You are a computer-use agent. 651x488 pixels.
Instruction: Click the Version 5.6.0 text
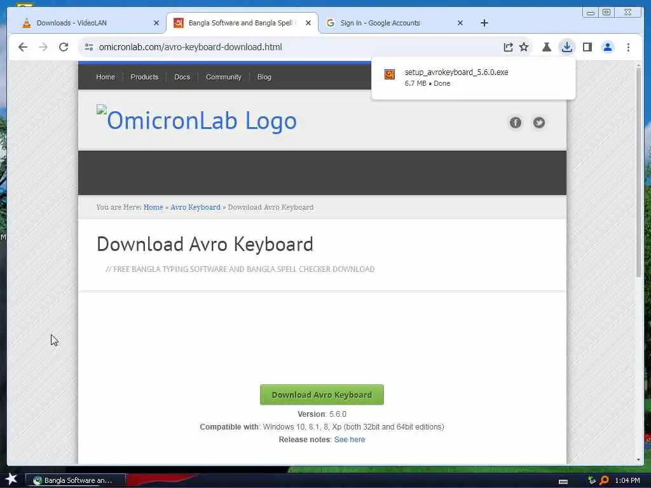coord(322,414)
